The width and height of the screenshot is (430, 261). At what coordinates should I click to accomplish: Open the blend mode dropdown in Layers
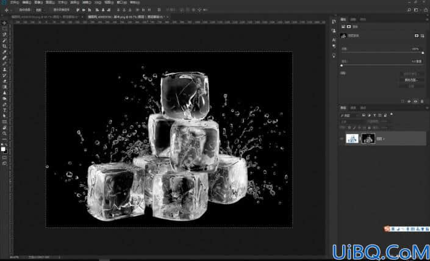[x=351, y=121]
